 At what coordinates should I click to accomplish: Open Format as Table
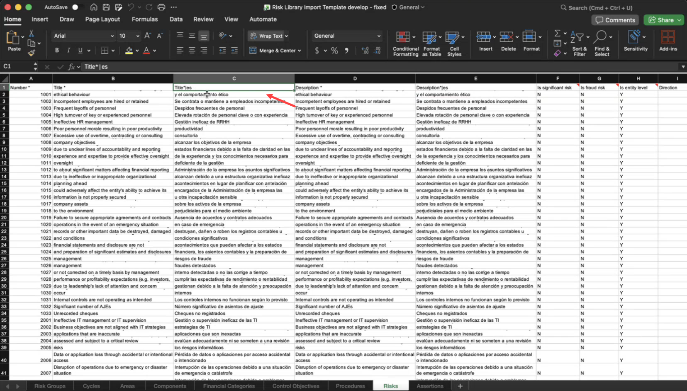pyautogui.click(x=431, y=44)
